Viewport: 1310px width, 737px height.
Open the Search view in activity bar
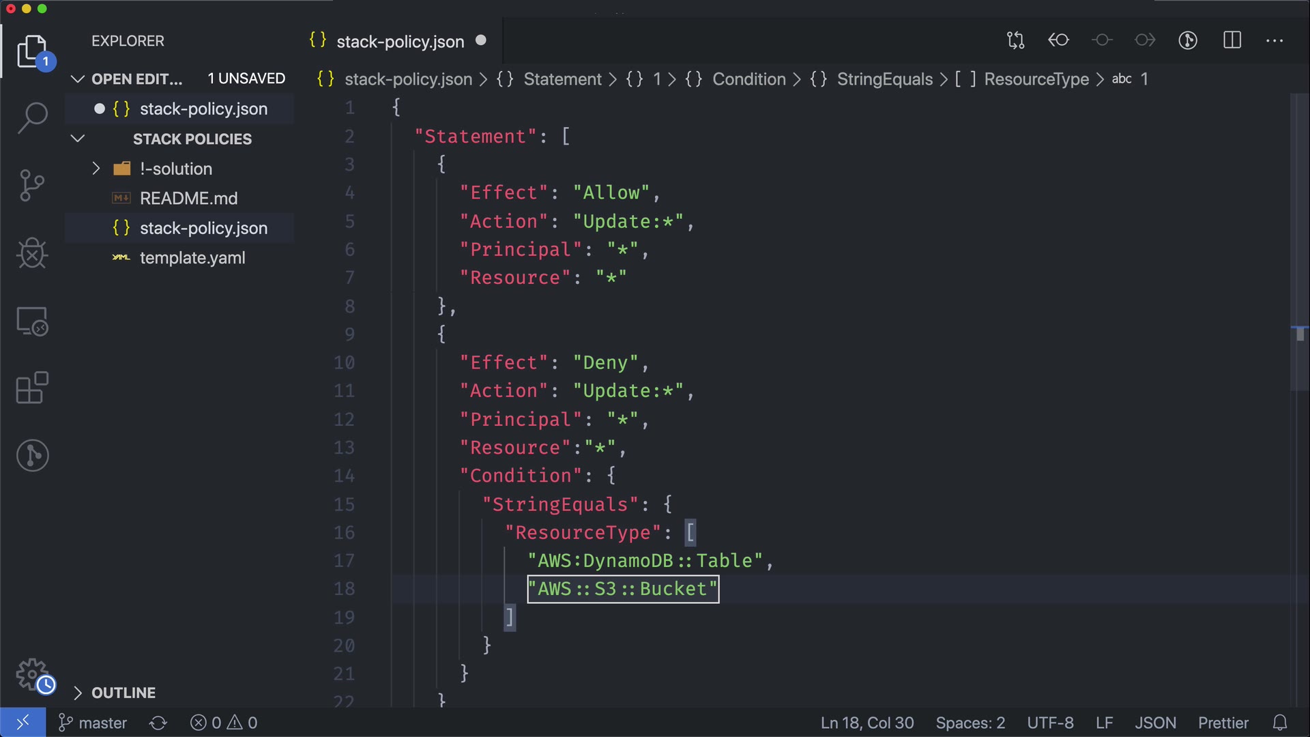(x=32, y=117)
